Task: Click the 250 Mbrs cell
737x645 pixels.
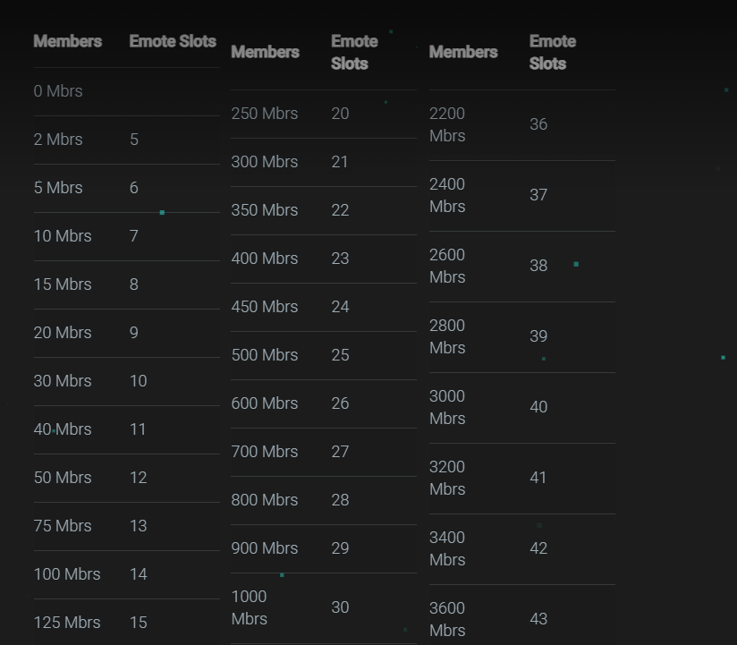Action: [265, 114]
